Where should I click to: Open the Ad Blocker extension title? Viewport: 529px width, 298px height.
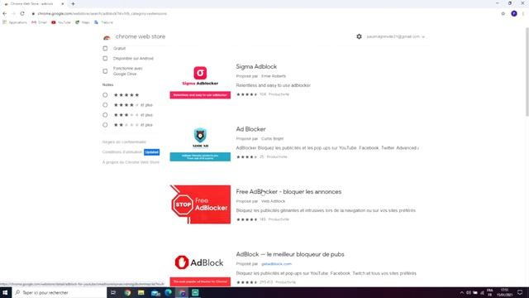pyautogui.click(x=250, y=129)
